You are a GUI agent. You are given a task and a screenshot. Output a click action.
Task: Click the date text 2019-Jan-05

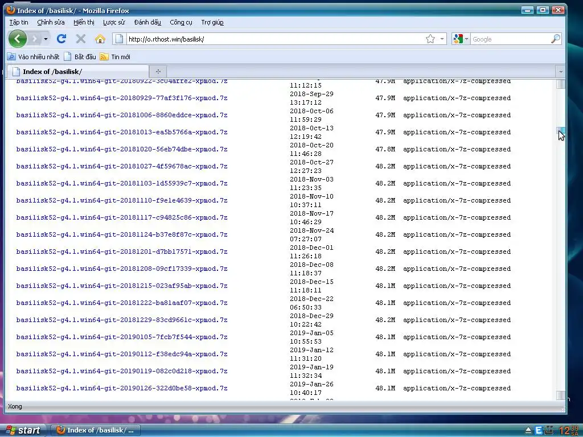click(311, 333)
